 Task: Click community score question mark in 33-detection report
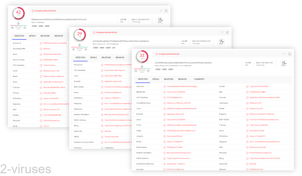142,67
